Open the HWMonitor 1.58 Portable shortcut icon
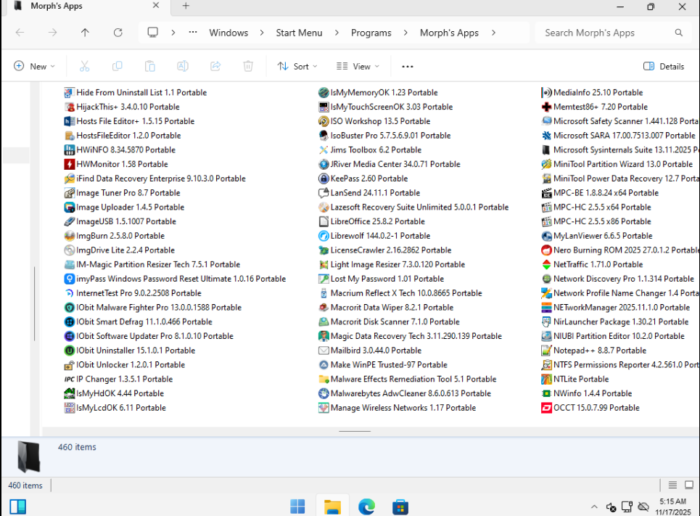The width and height of the screenshot is (700, 516). [70, 164]
